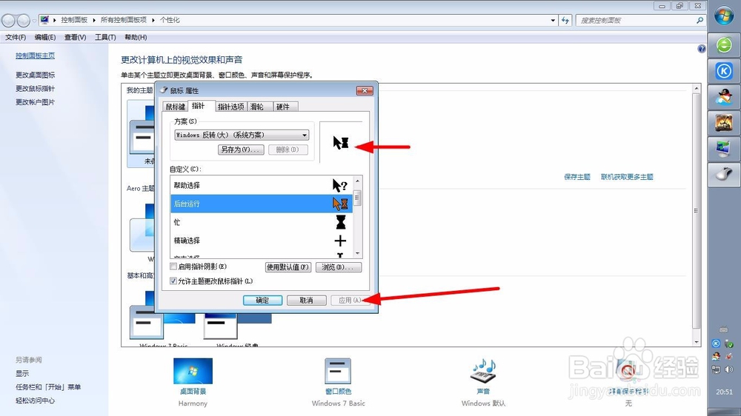This screenshot has width=741, height=416.
Task: Open the help question mark icon
Action: (702, 49)
